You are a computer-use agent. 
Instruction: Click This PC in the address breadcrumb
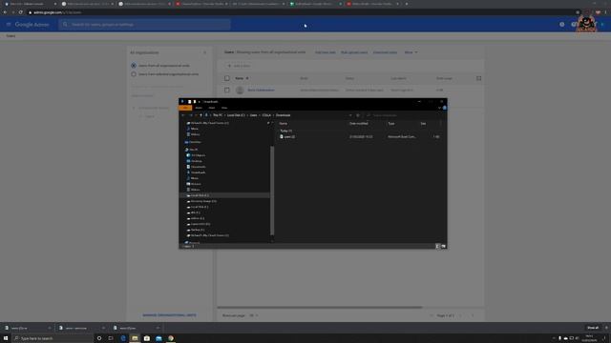(218, 115)
